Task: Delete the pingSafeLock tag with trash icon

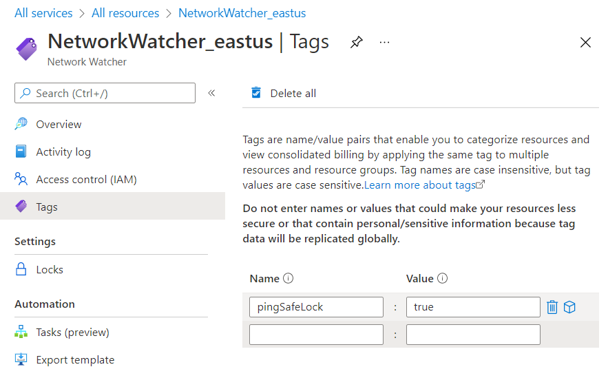Action: pyautogui.click(x=552, y=307)
